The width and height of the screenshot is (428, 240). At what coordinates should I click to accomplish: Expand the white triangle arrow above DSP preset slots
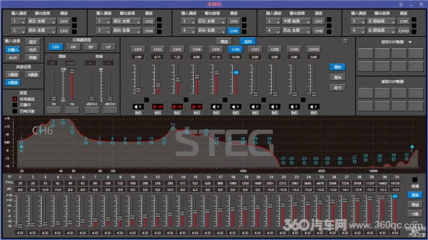410,42
